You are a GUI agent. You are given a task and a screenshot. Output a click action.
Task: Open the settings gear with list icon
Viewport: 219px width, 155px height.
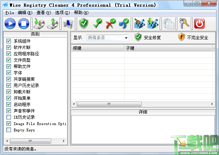(168, 24)
